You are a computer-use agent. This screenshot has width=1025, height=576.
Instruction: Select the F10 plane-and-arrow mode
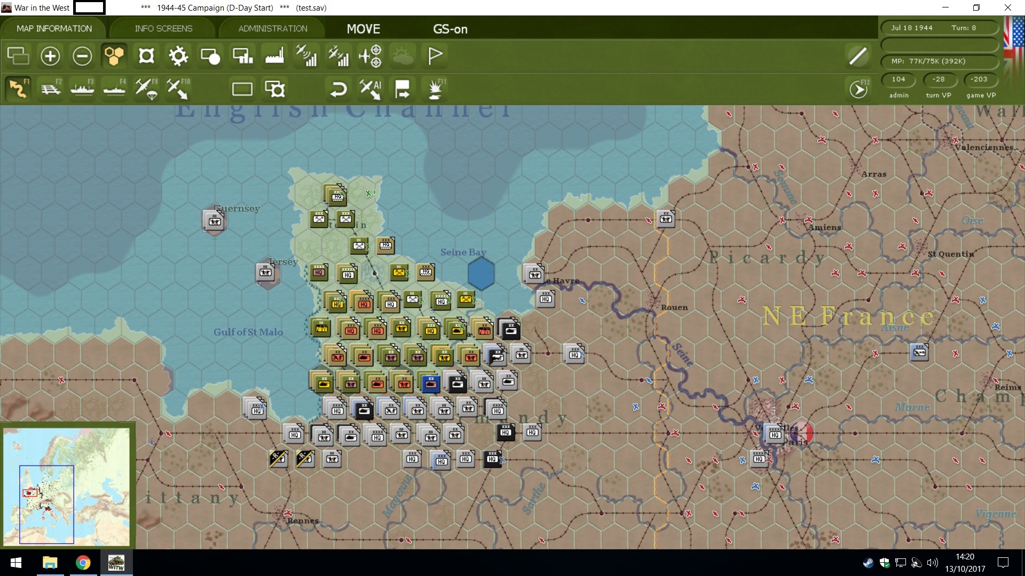pyautogui.click(x=178, y=89)
